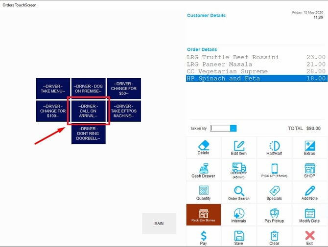Open the Extras panel icon

(310, 146)
